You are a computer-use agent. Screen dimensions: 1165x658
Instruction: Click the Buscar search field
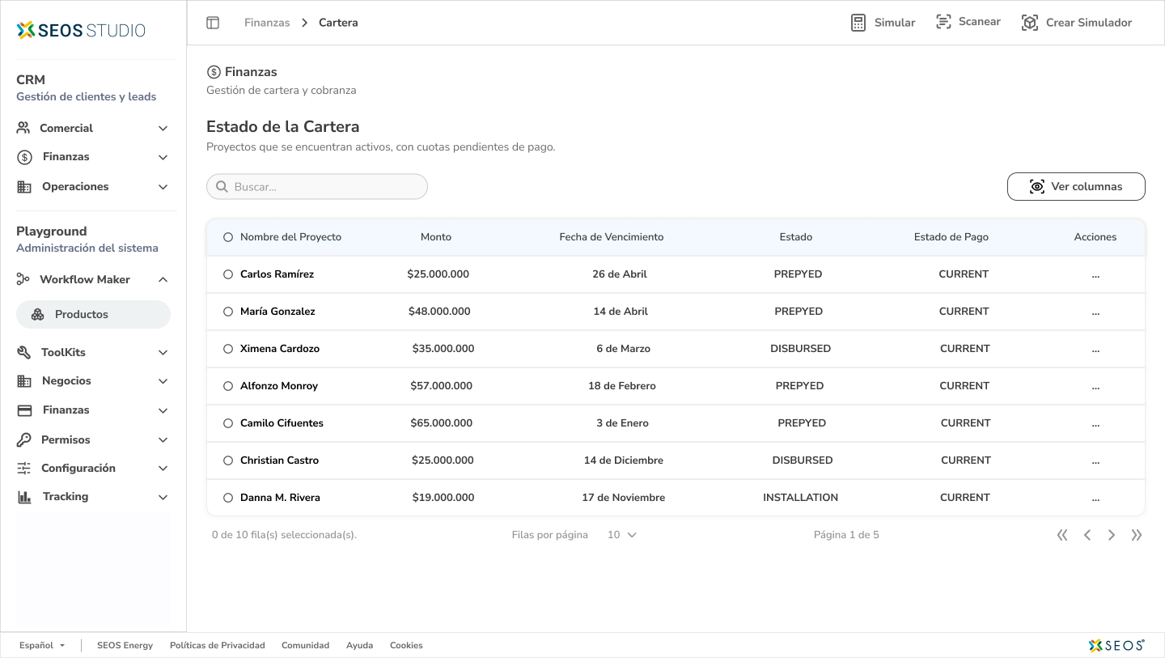(317, 186)
